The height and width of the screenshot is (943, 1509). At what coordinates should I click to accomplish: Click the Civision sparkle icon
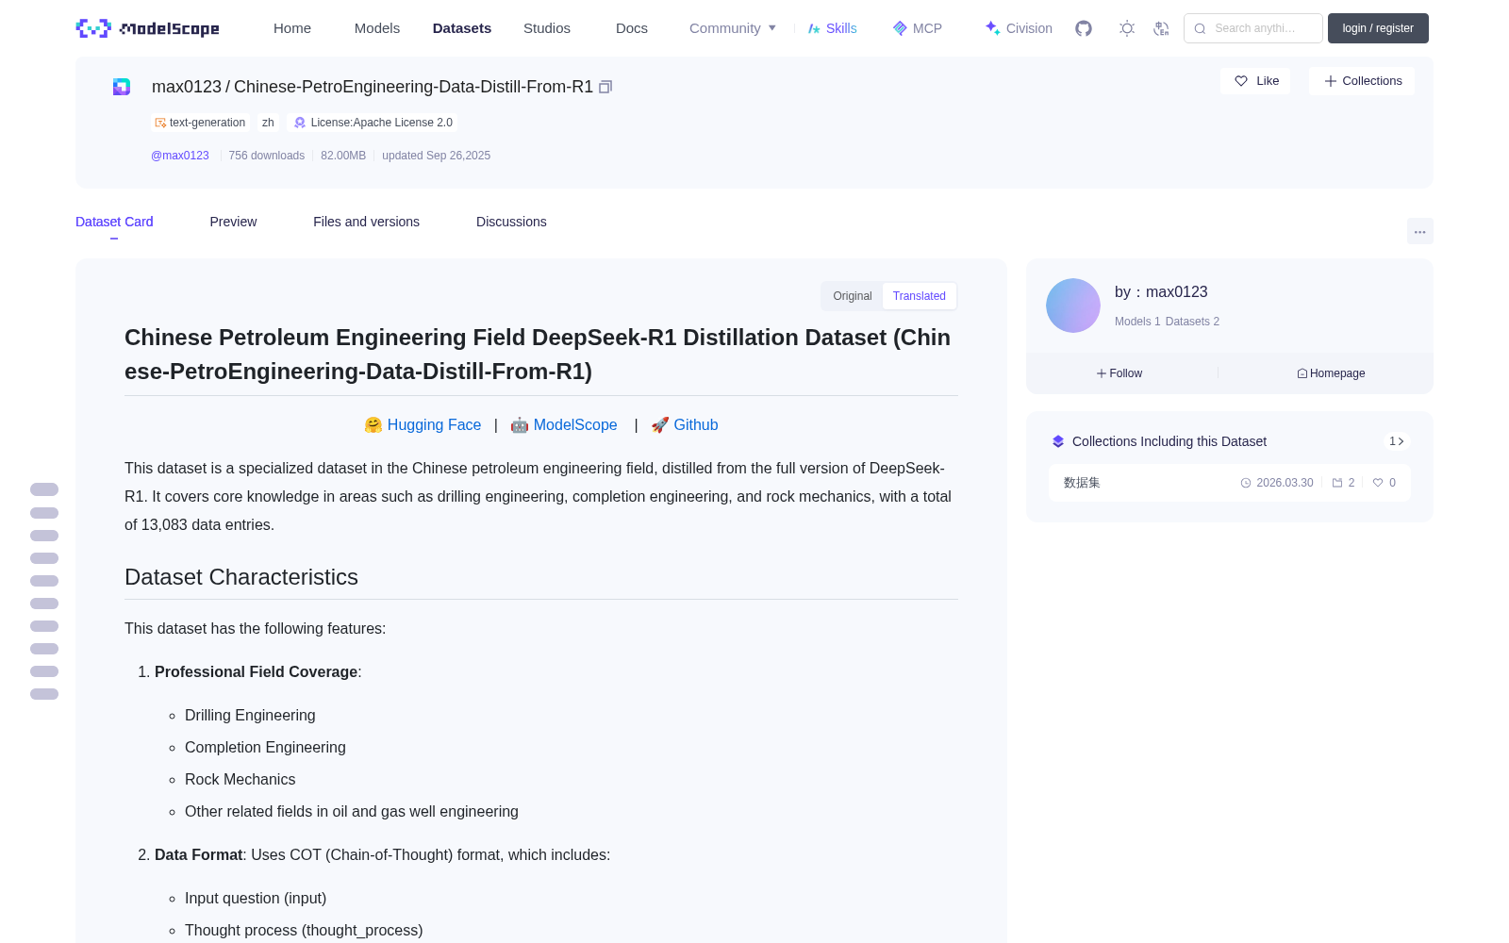tap(992, 28)
